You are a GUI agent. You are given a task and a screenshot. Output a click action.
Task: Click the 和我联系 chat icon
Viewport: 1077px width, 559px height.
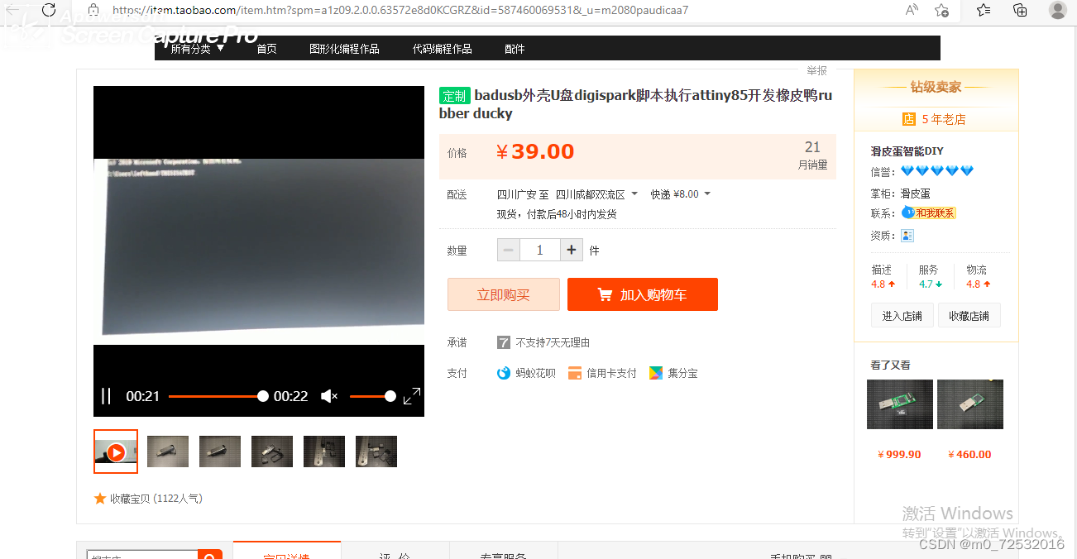click(x=929, y=213)
